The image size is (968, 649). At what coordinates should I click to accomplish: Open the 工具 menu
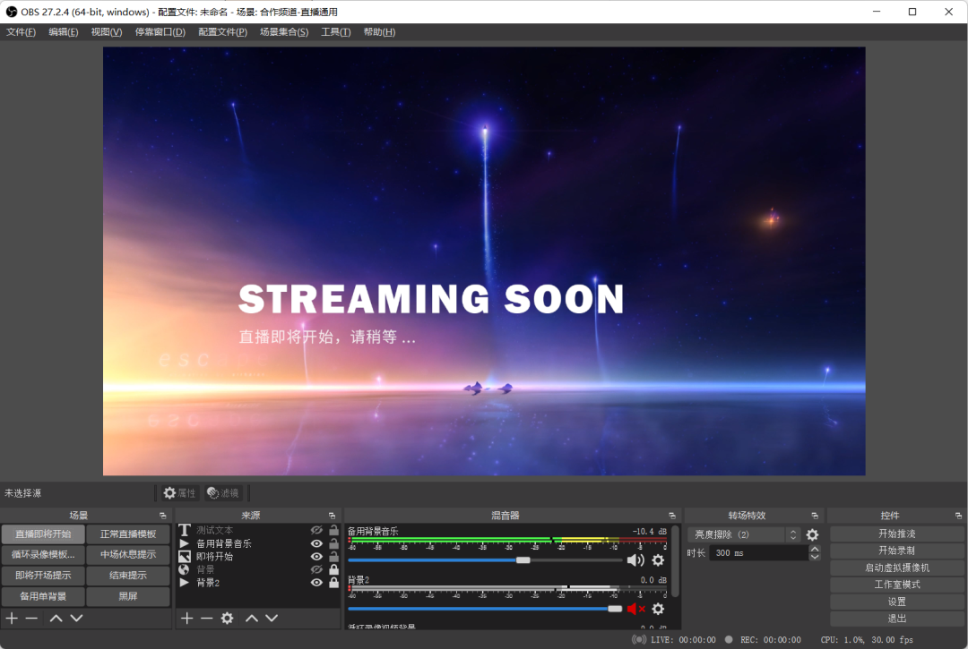335,32
